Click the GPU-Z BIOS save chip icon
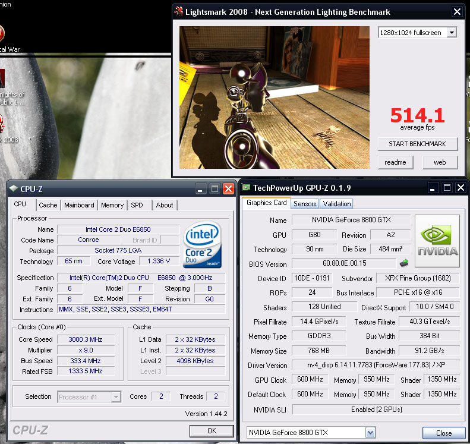This screenshot has width=470, height=444. tap(404, 263)
